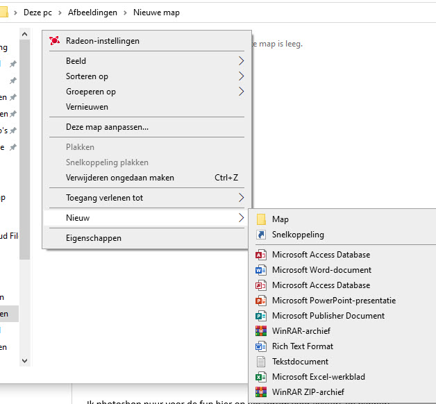The height and width of the screenshot is (404, 436).
Task: Go to Deze pc in address bar
Action: 37,12
